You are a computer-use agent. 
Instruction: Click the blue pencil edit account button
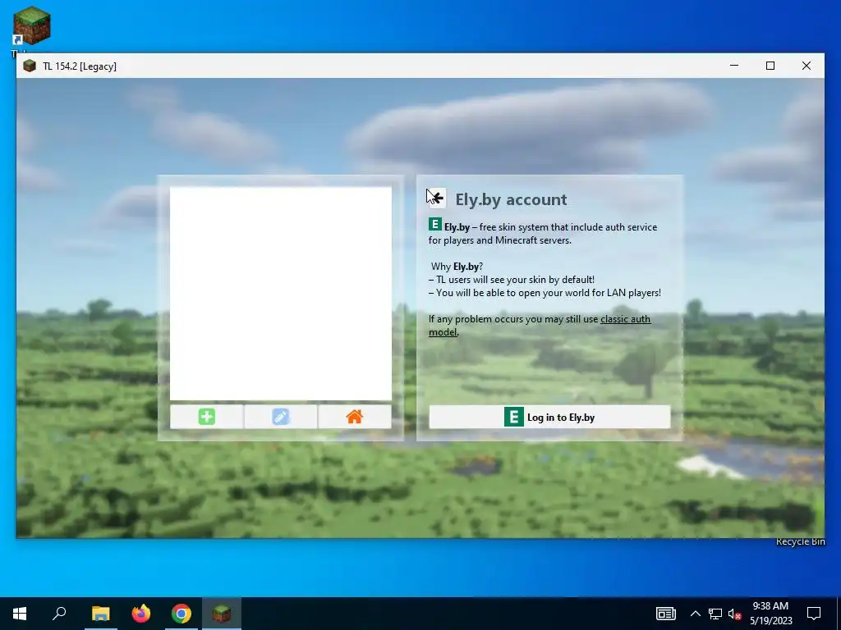pos(281,417)
